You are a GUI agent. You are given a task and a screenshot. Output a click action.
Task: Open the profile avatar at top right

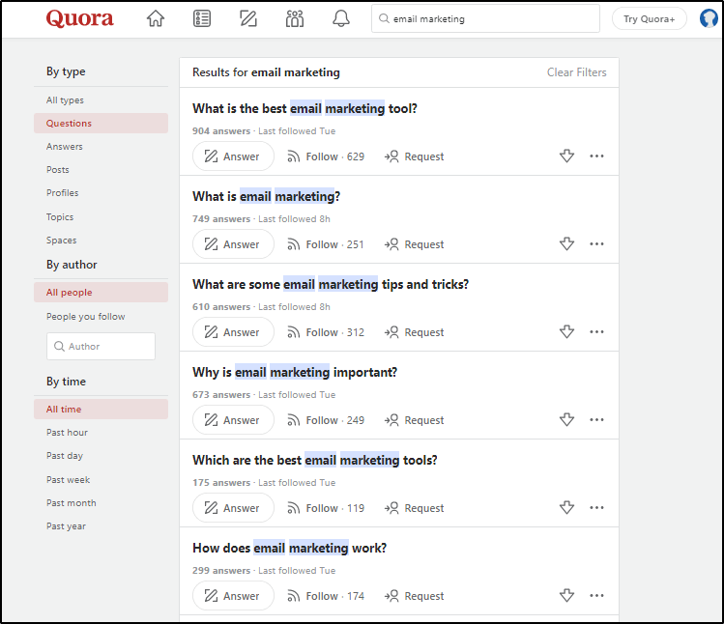point(710,19)
